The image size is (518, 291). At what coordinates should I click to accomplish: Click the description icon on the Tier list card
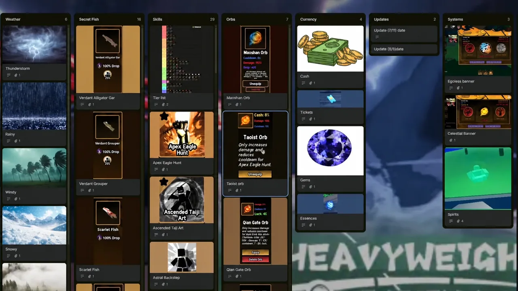(156, 105)
